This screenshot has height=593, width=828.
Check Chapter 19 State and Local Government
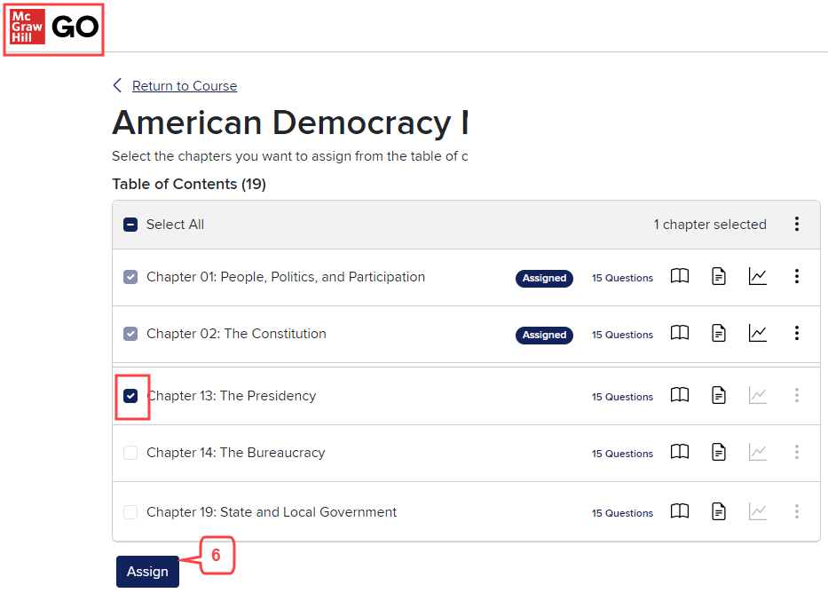click(x=130, y=511)
